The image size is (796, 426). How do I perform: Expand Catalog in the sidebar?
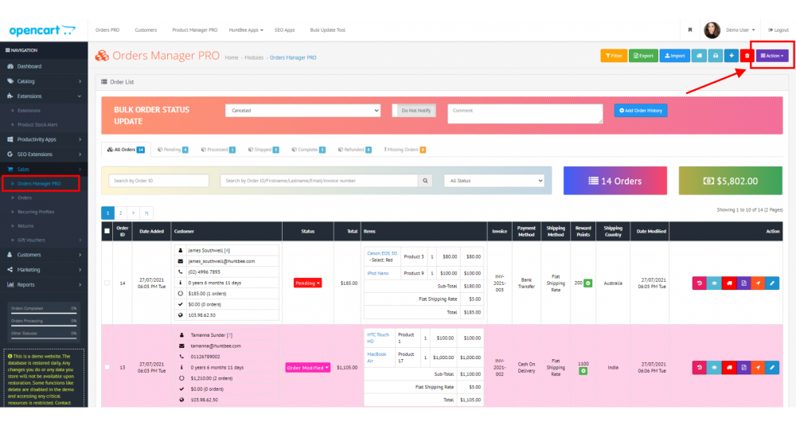(44, 81)
